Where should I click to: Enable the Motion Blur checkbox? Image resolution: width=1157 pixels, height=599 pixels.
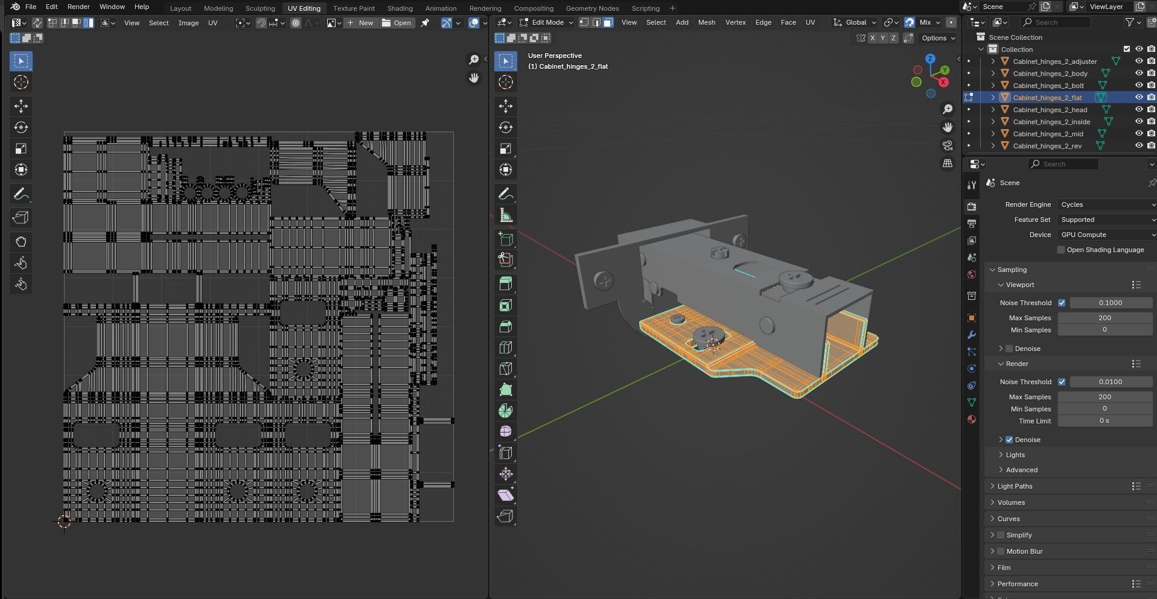(1001, 551)
